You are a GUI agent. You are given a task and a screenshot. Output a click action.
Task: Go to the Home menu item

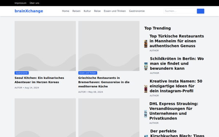[65, 11]
